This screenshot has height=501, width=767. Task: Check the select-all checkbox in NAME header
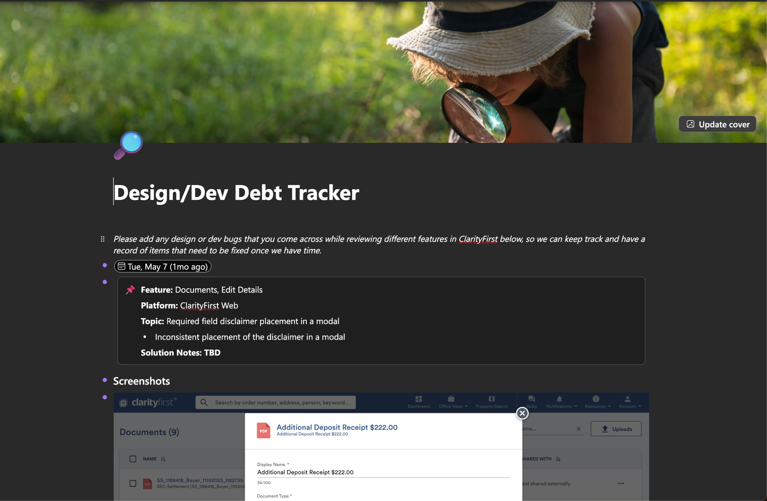click(x=133, y=459)
